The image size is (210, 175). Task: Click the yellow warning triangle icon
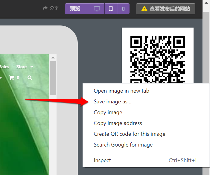point(144,9)
